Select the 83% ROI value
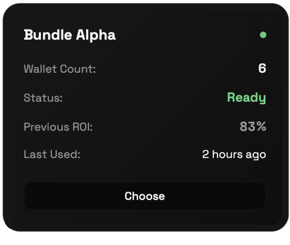The width and height of the screenshot is (290, 245). 253,127
